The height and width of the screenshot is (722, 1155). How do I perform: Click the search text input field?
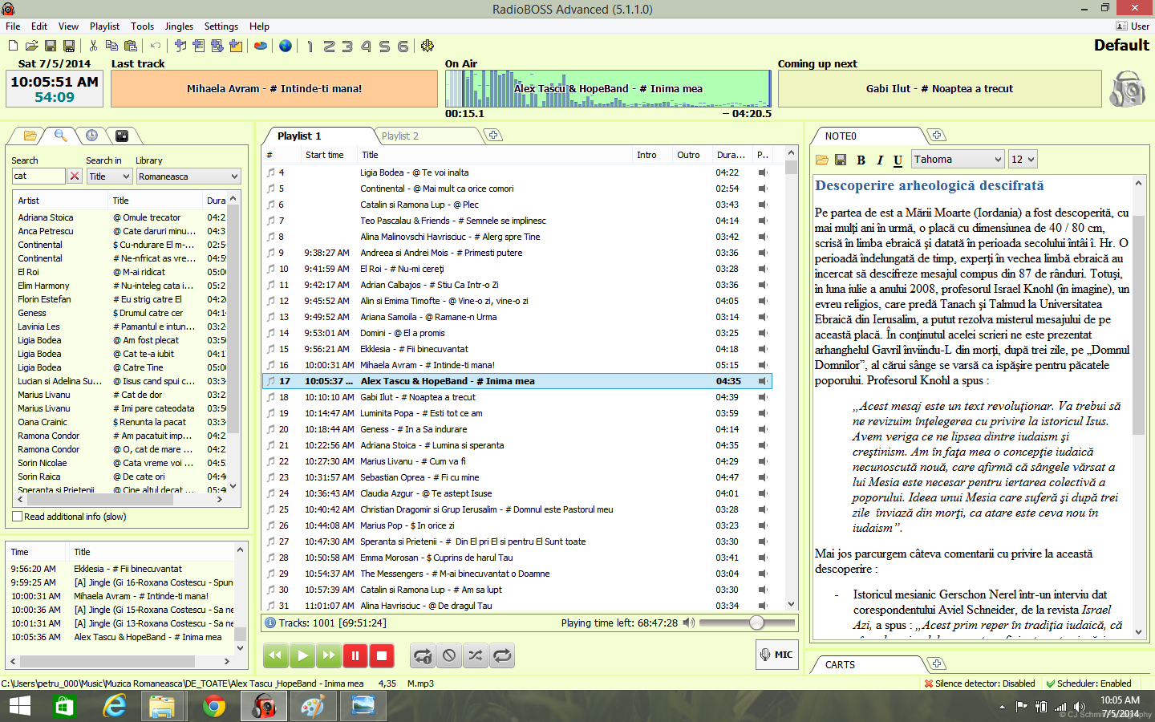coord(38,176)
